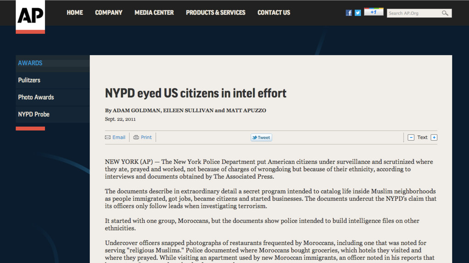Screen dimensions: 469x263
Task: Open the Company menu item
Action: coord(109,12)
